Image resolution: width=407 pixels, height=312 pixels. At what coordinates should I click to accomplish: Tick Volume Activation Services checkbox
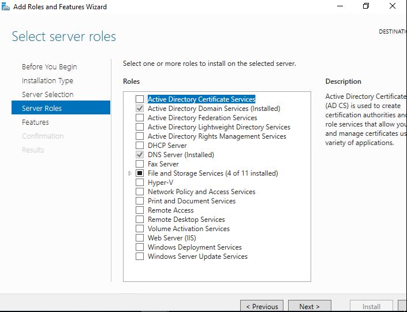[x=140, y=229]
